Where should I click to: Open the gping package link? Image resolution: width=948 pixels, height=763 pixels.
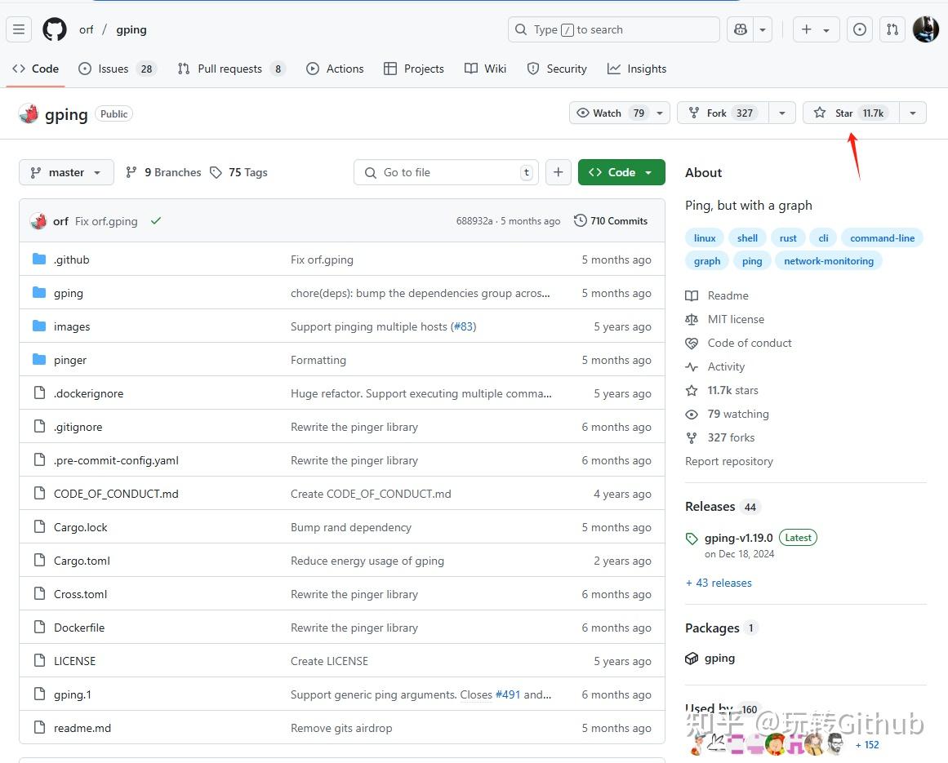[x=719, y=659]
